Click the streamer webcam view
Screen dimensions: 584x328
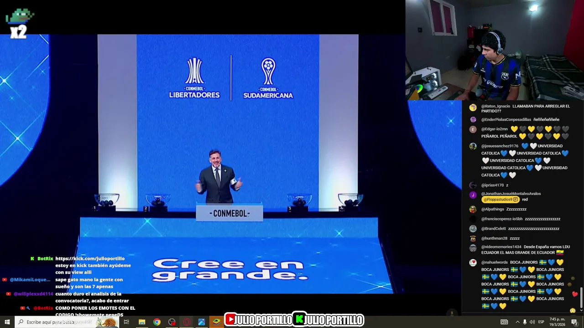495,50
